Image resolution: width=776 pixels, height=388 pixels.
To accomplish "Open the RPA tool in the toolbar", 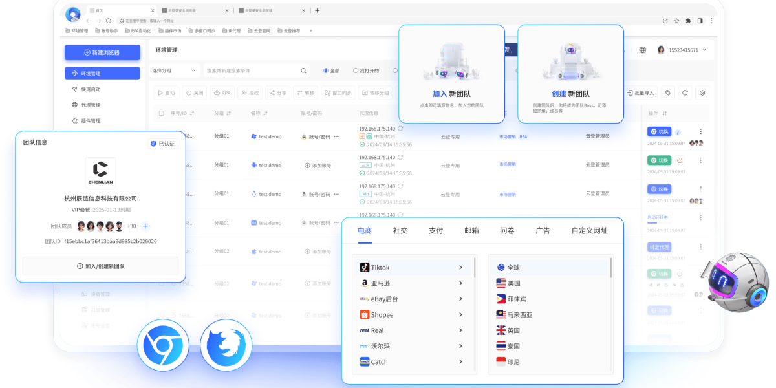I will coord(224,92).
